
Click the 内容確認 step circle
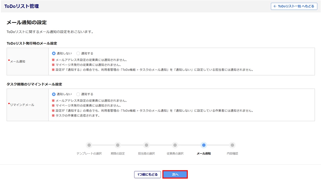[232, 145]
